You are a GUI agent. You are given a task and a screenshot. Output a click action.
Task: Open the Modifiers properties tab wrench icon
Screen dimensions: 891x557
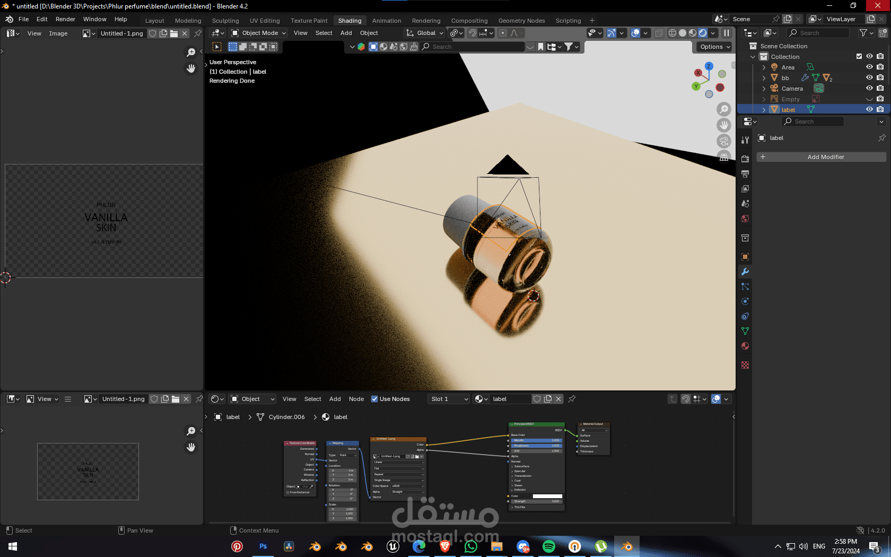pos(745,272)
